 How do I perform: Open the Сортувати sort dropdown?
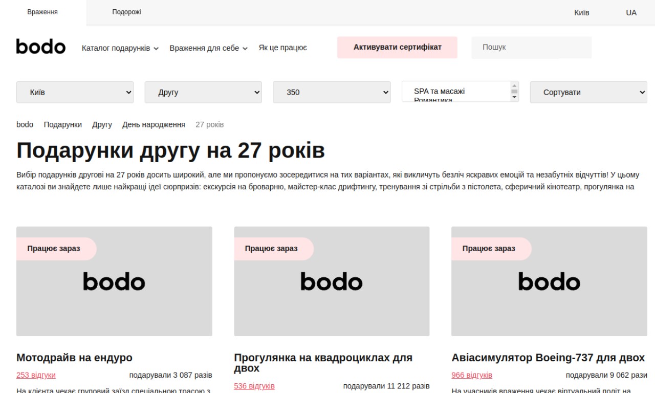[x=588, y=92]
